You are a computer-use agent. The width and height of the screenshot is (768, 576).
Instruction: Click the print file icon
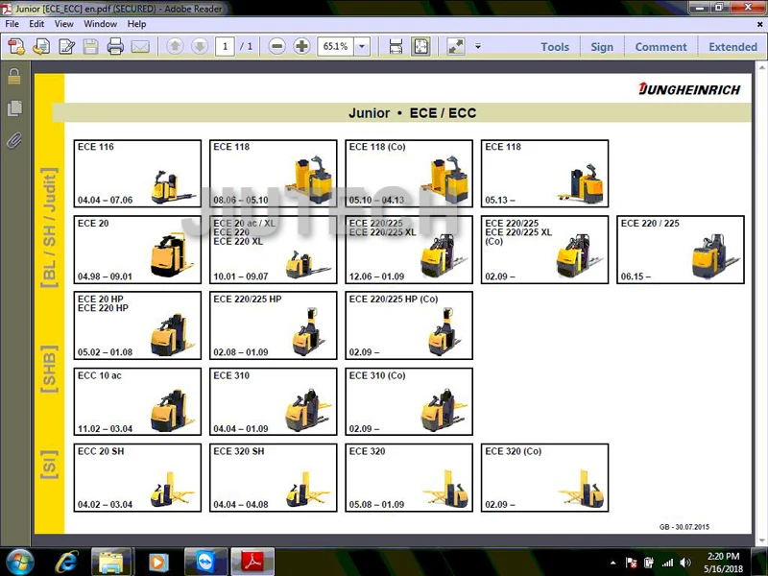click(x=115, y=47)
